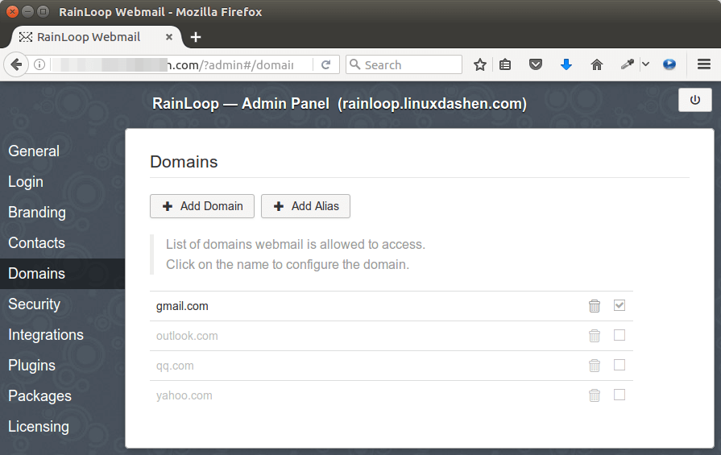Open the Security section in sidebar
The image size is (721, 455).
pyautogui.click(x=35, y=304)
